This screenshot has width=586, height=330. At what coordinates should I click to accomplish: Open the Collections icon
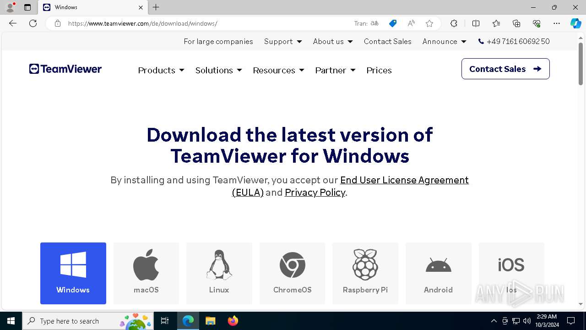coord(516,23)
